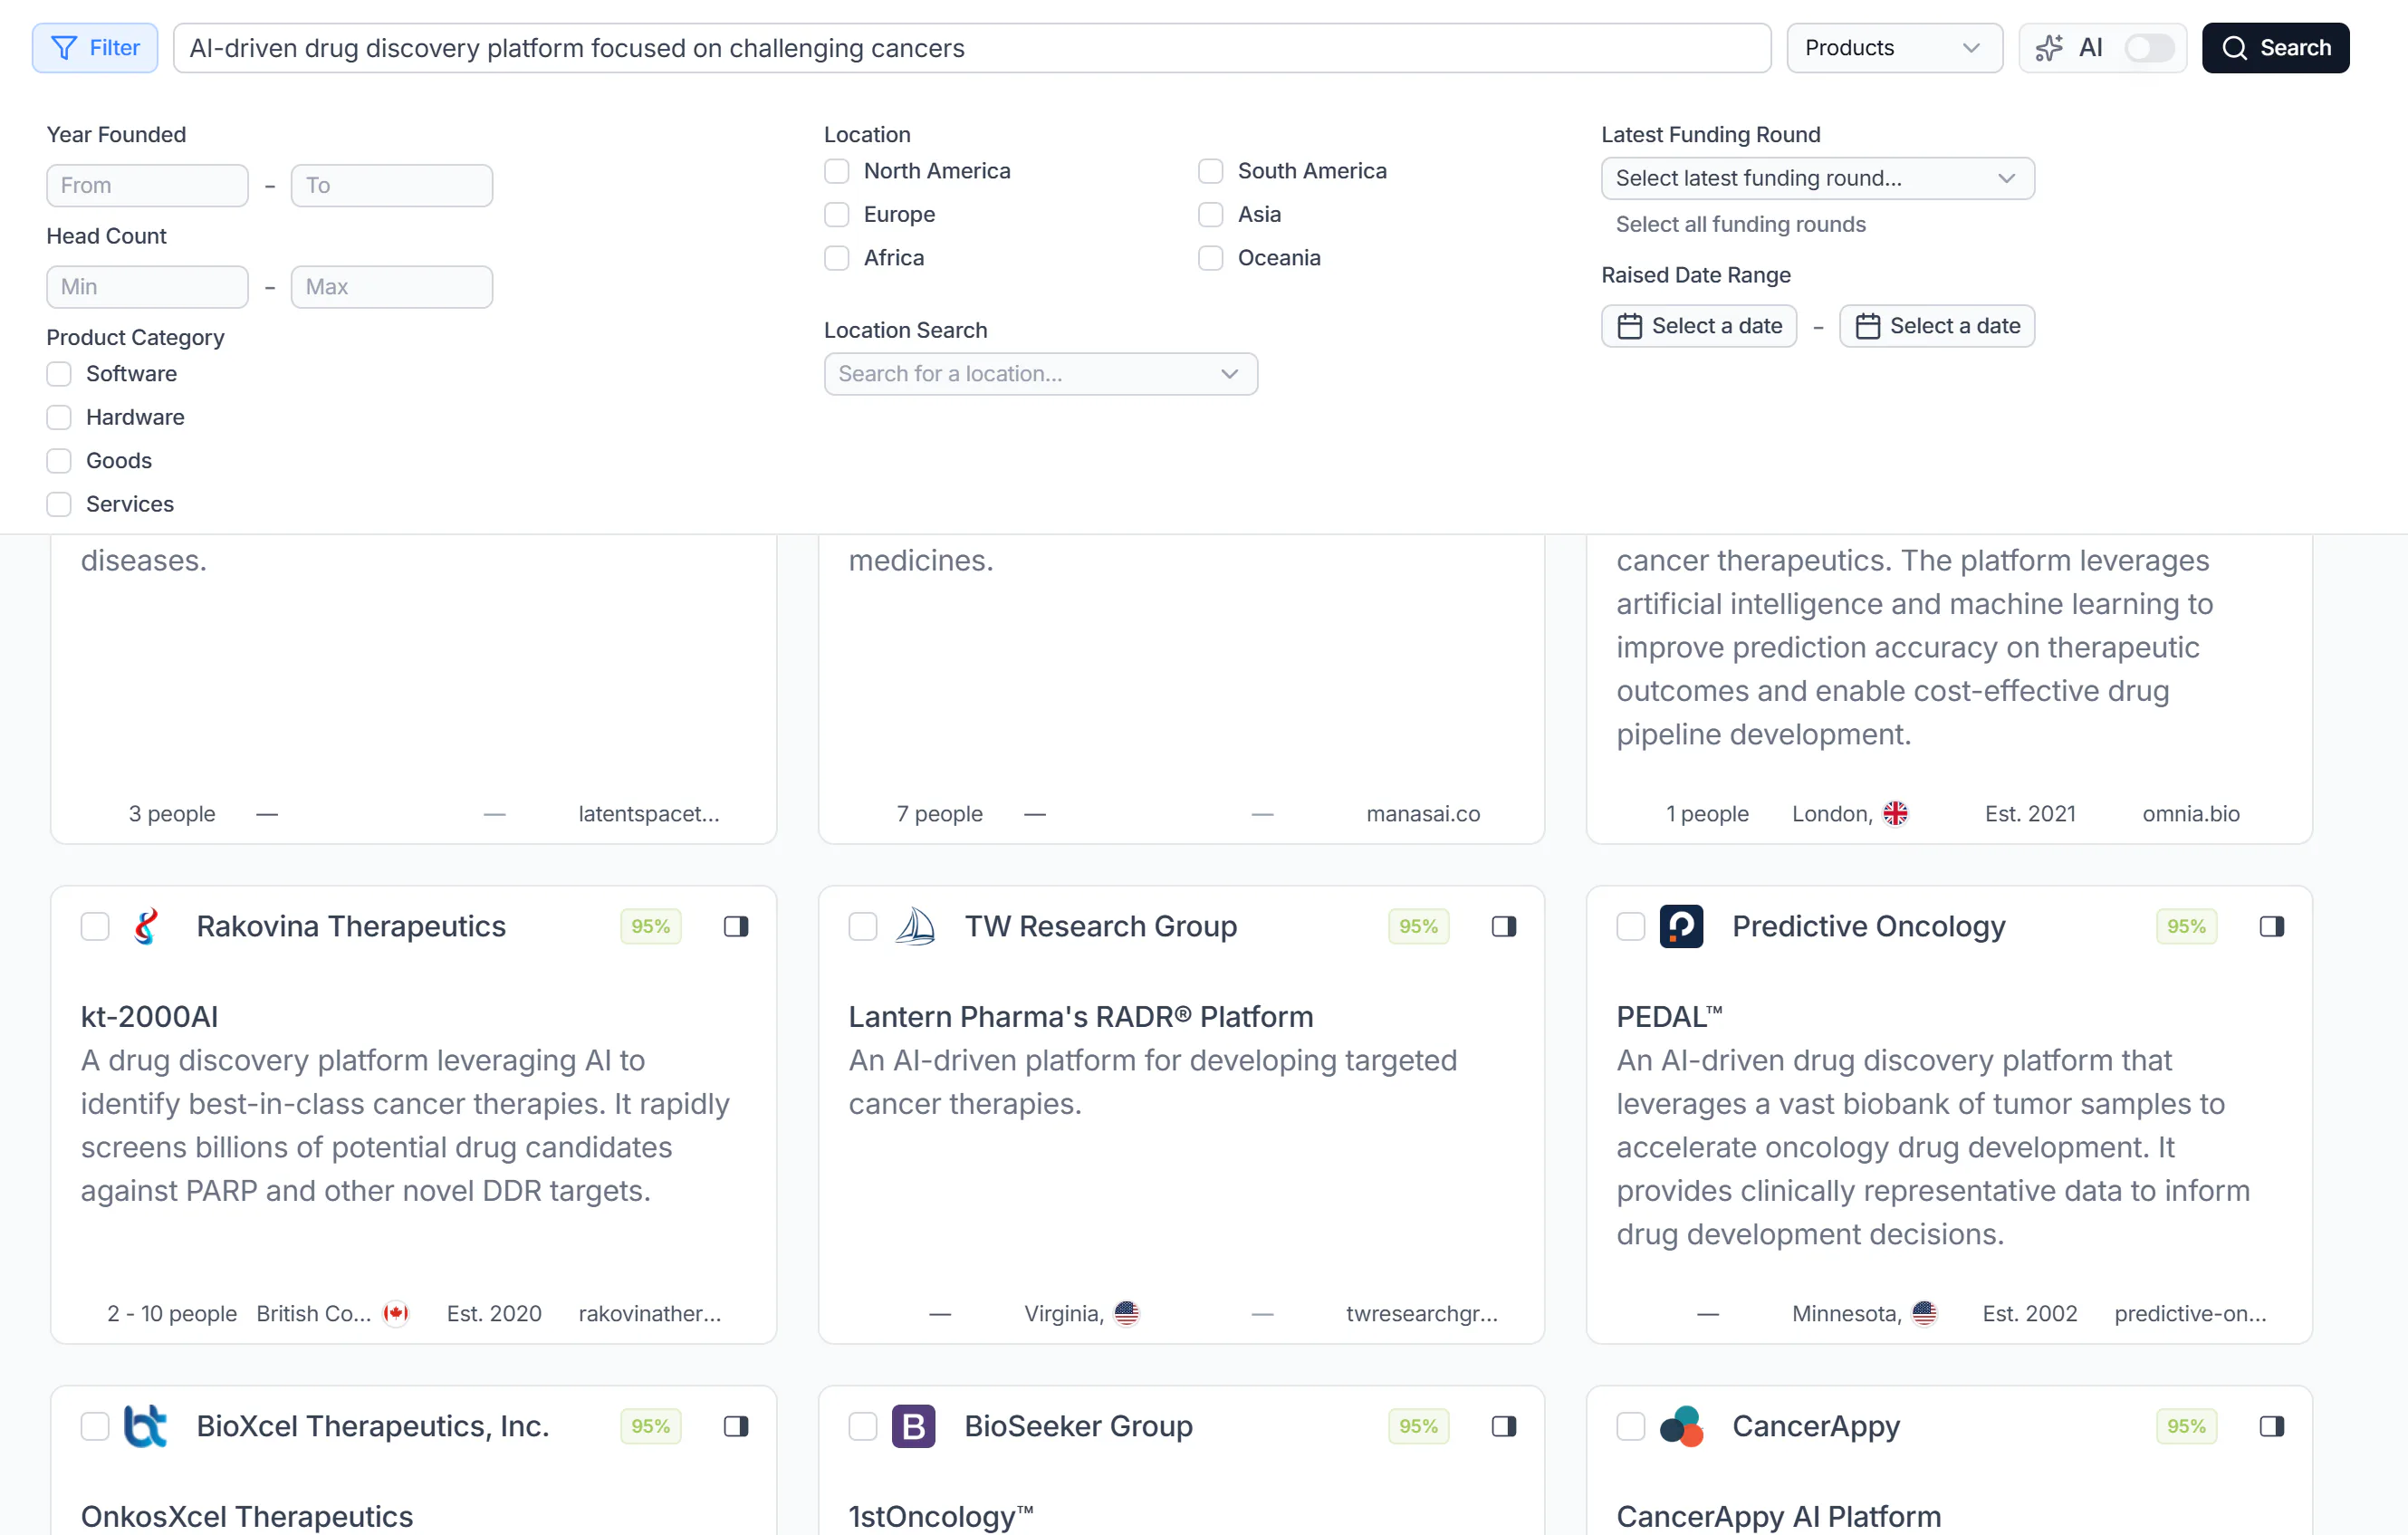Open side panel for Rakovina Therapeutics
Screen dimensions: 2408x1535
[x=736, y=926]
